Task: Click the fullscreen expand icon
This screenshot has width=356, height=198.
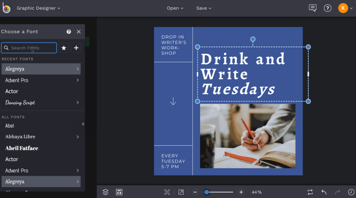Action: pos(181,192)
